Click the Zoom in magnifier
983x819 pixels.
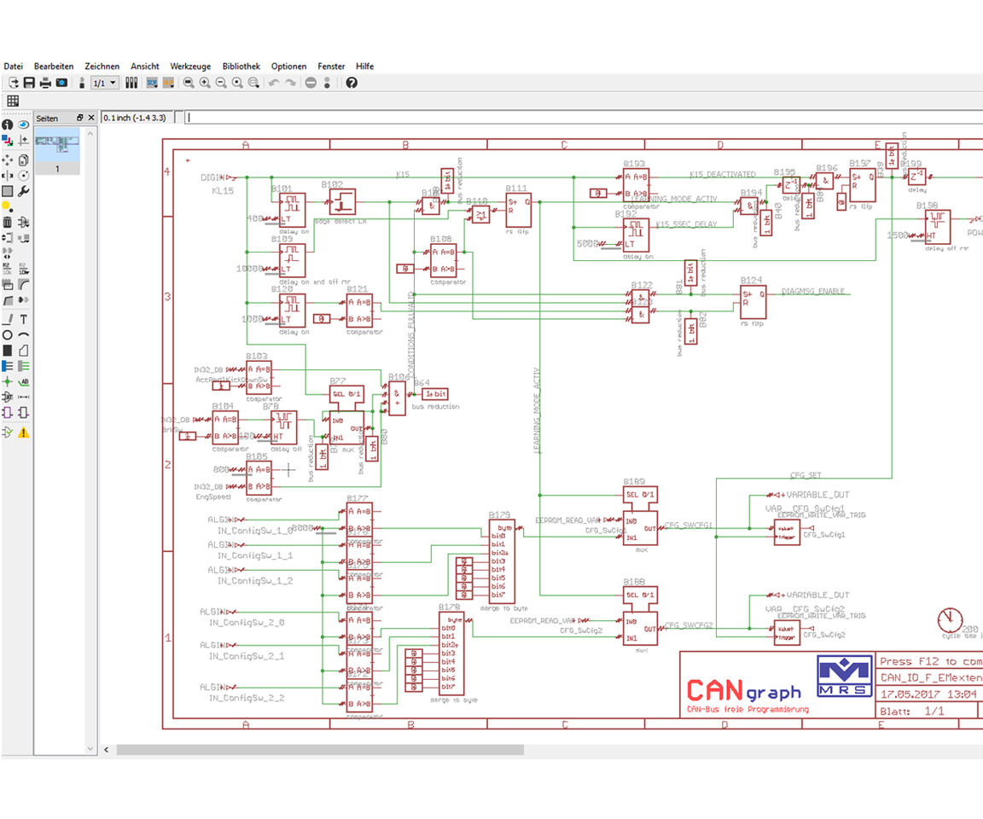(x=205, y=83)
